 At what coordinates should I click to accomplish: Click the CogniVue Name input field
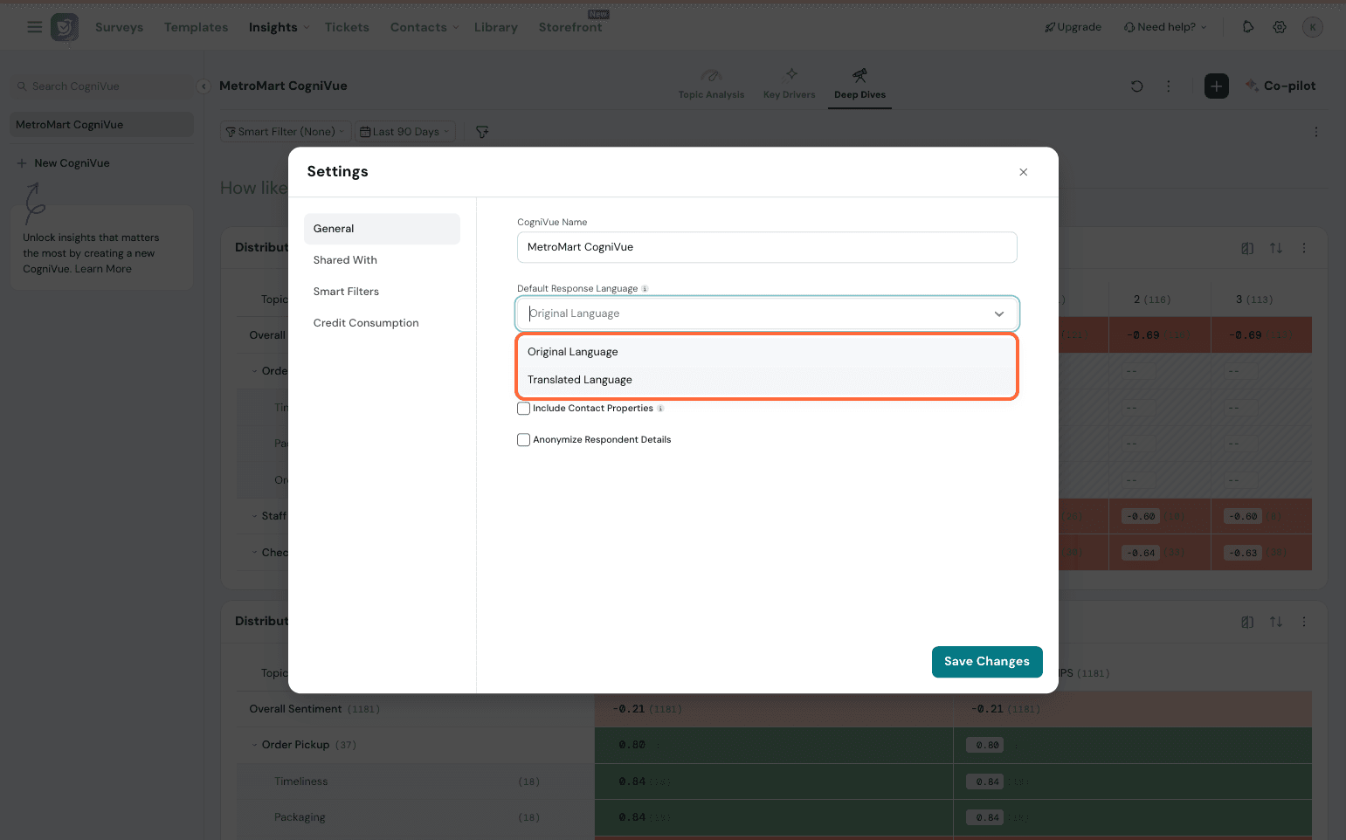tap(766, 247)
